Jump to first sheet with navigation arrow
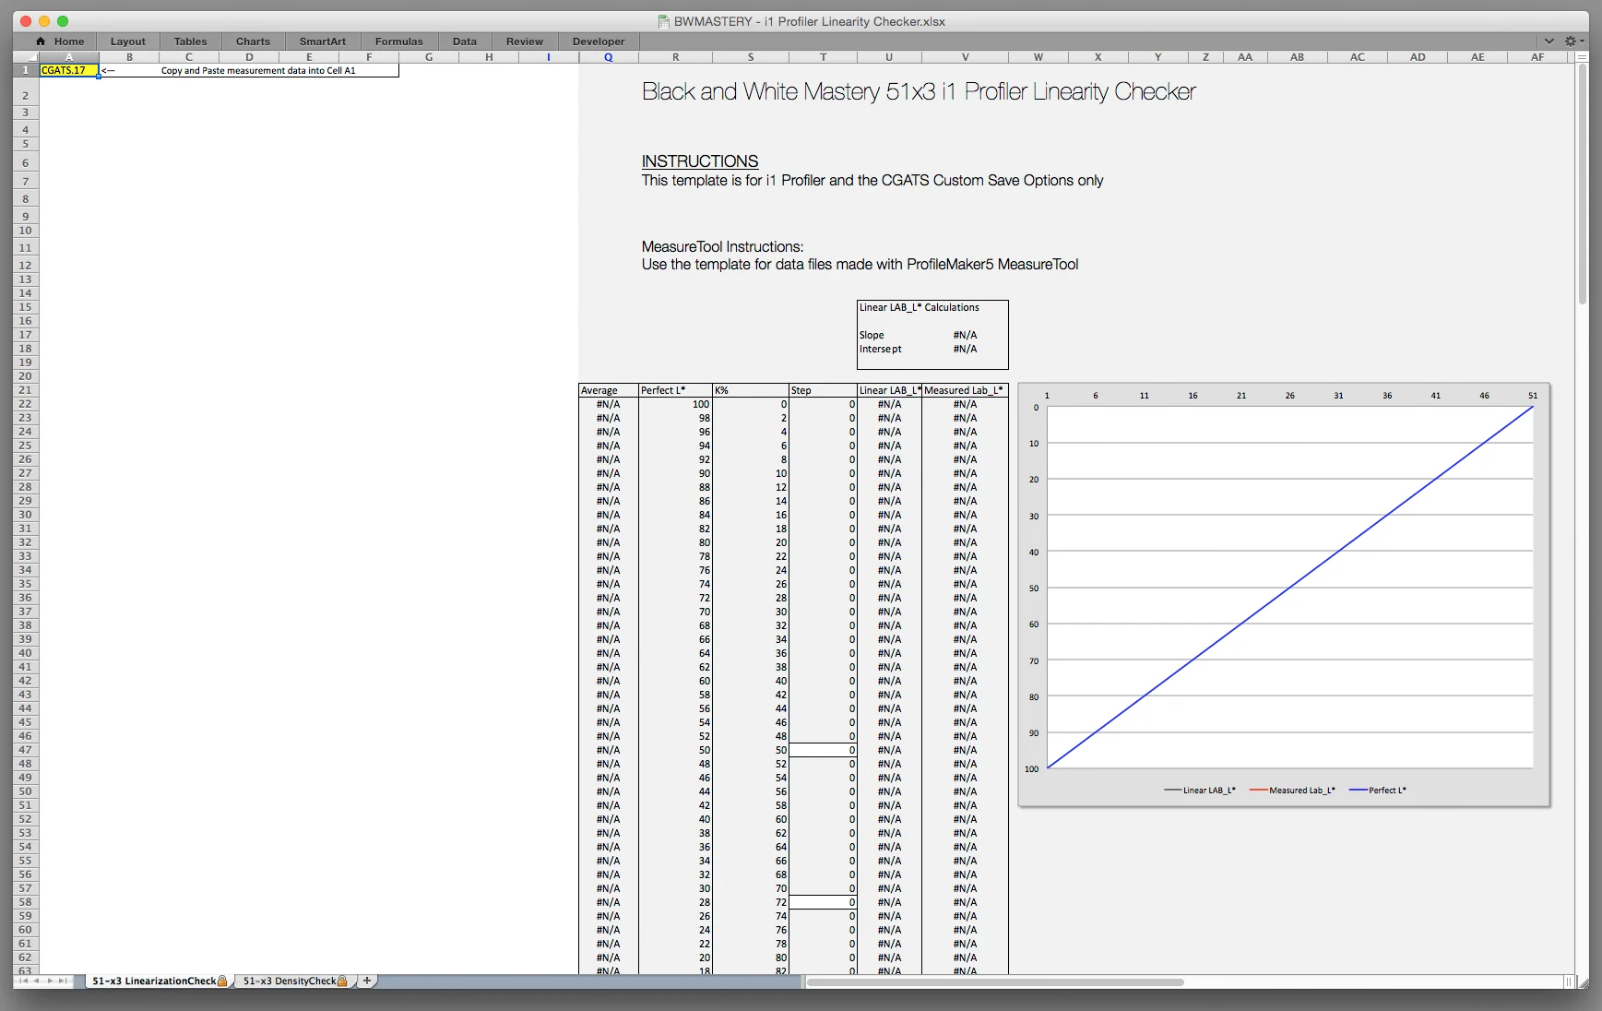The width and height of the screenshot is (1602, 1011). [x=24, y=981]
